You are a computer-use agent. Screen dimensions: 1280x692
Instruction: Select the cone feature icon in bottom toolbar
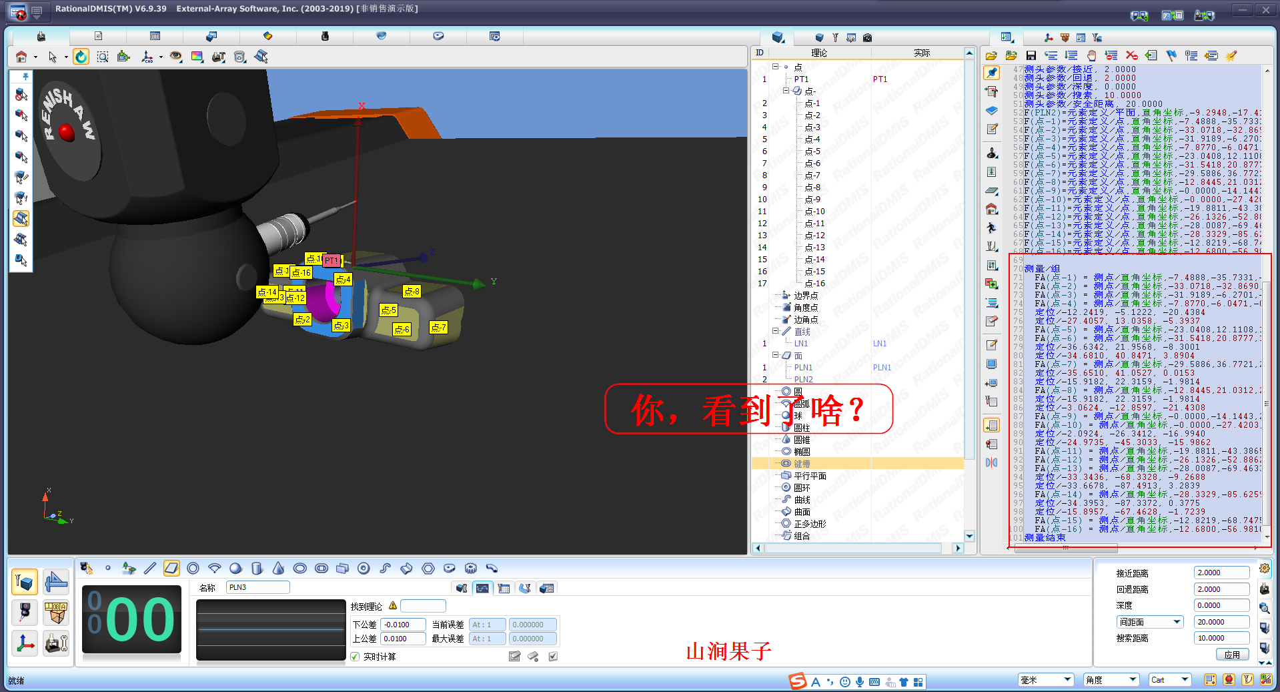coord(278,568)
